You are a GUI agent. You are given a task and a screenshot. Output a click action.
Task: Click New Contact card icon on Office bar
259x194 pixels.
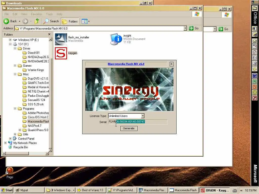coord(255,58)
